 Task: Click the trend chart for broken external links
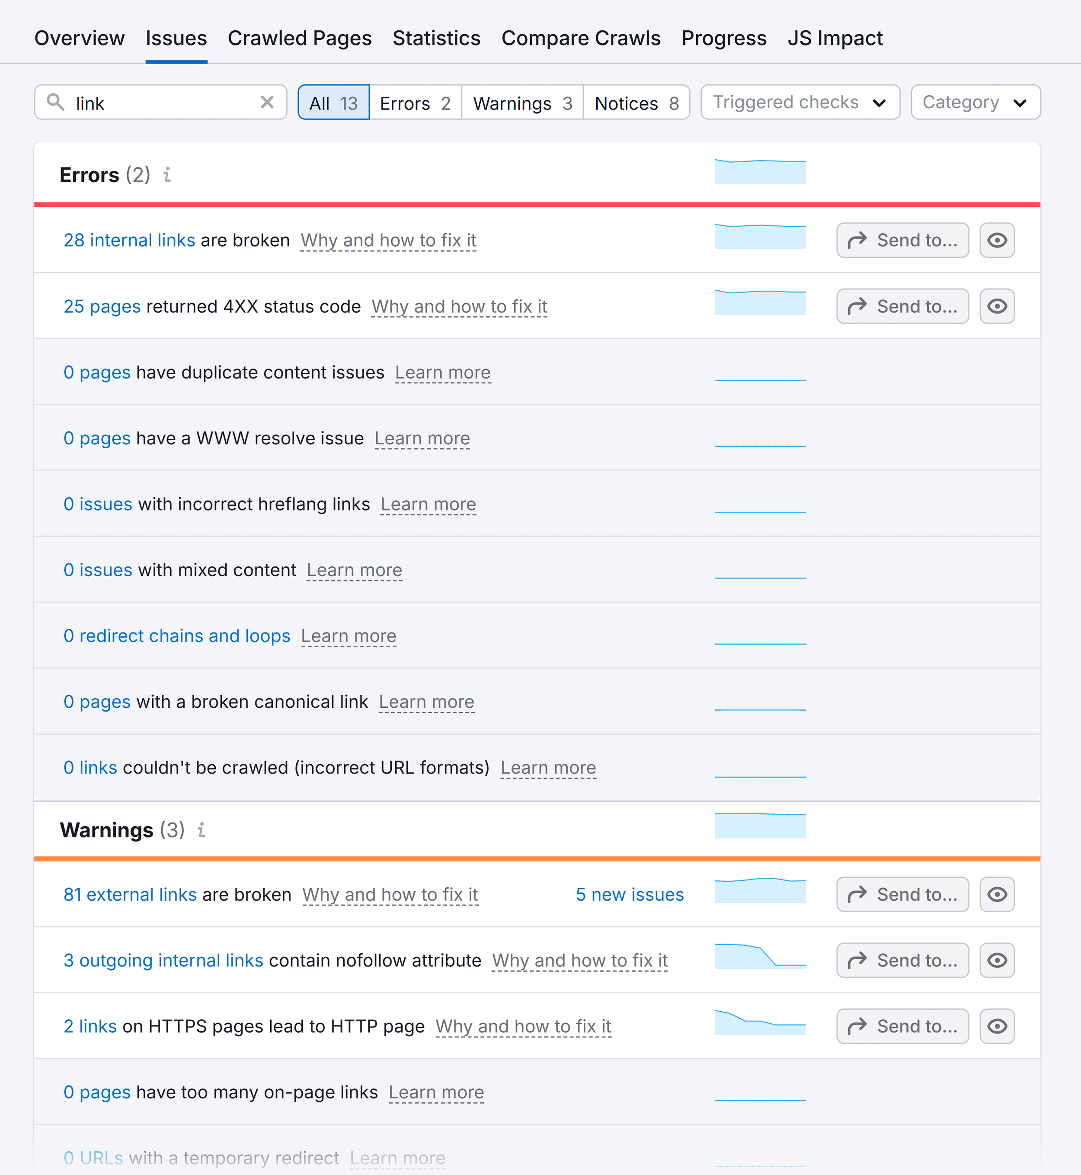point(760,891)
